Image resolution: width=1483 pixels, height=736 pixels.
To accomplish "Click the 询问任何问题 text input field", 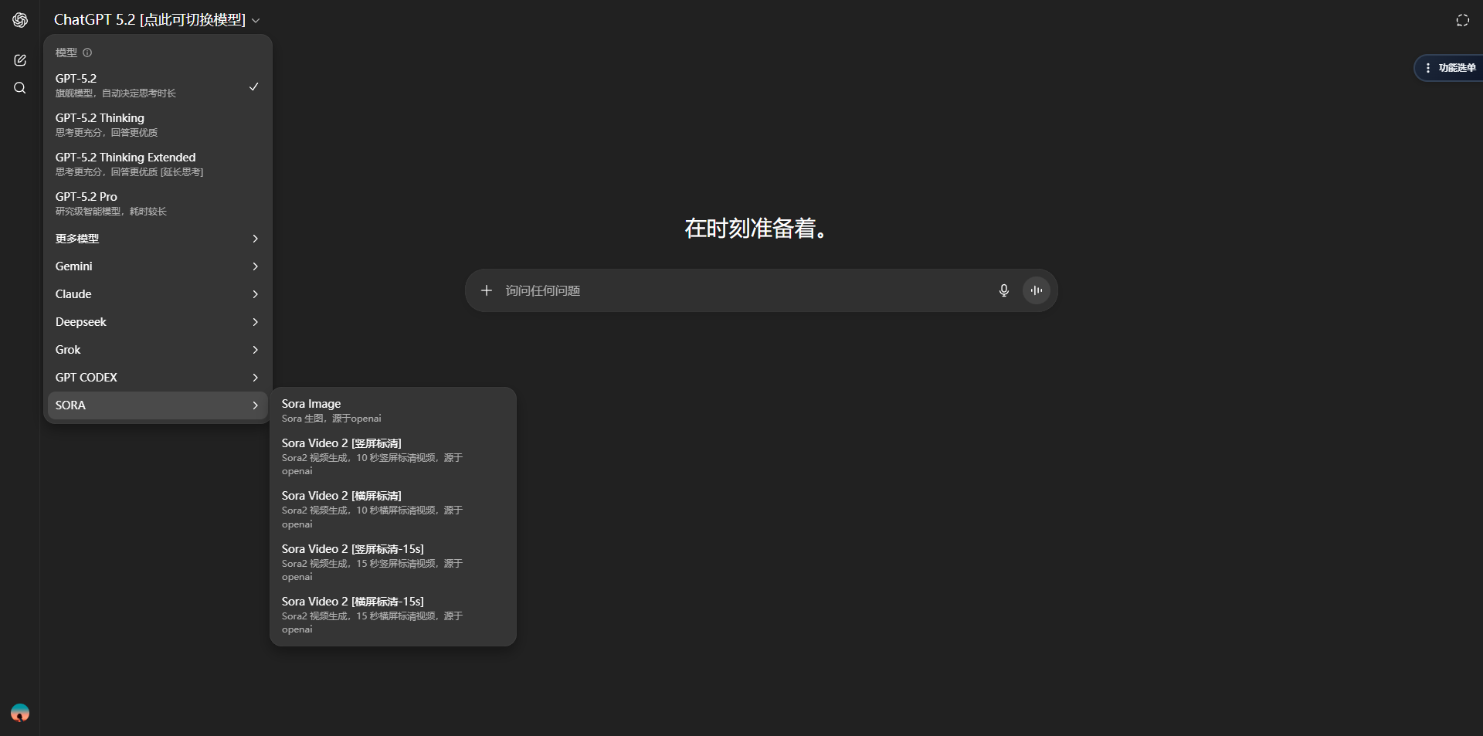I will (741, 290).
